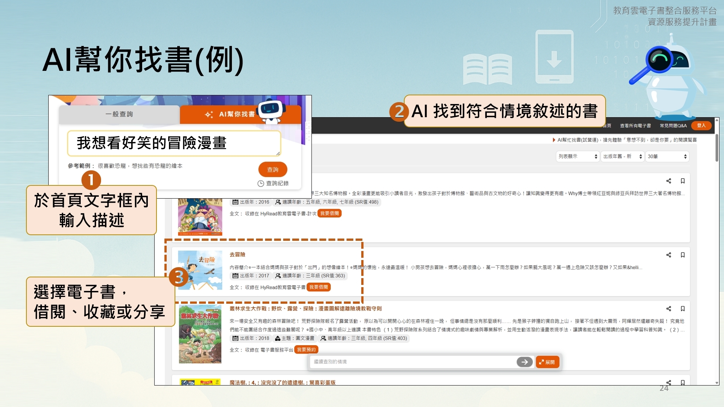Viewport: 724px width, 407px height.
Task: Bookmark the 叢林求生大作戰 book
Action: 683,309
